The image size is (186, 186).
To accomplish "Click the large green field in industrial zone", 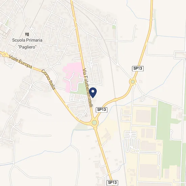I will click(168, 136).
